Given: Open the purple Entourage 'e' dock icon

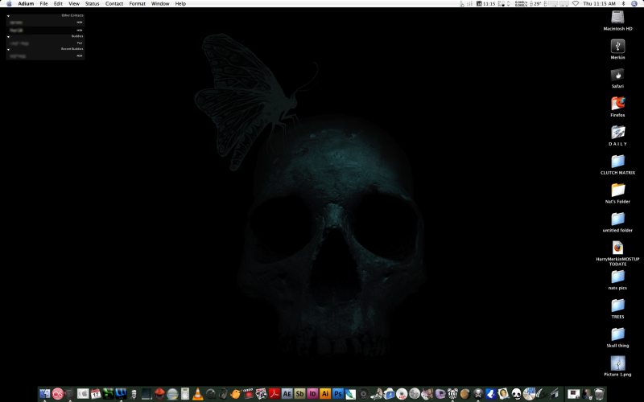Looking at the screenshot, I should coord(440,394).
